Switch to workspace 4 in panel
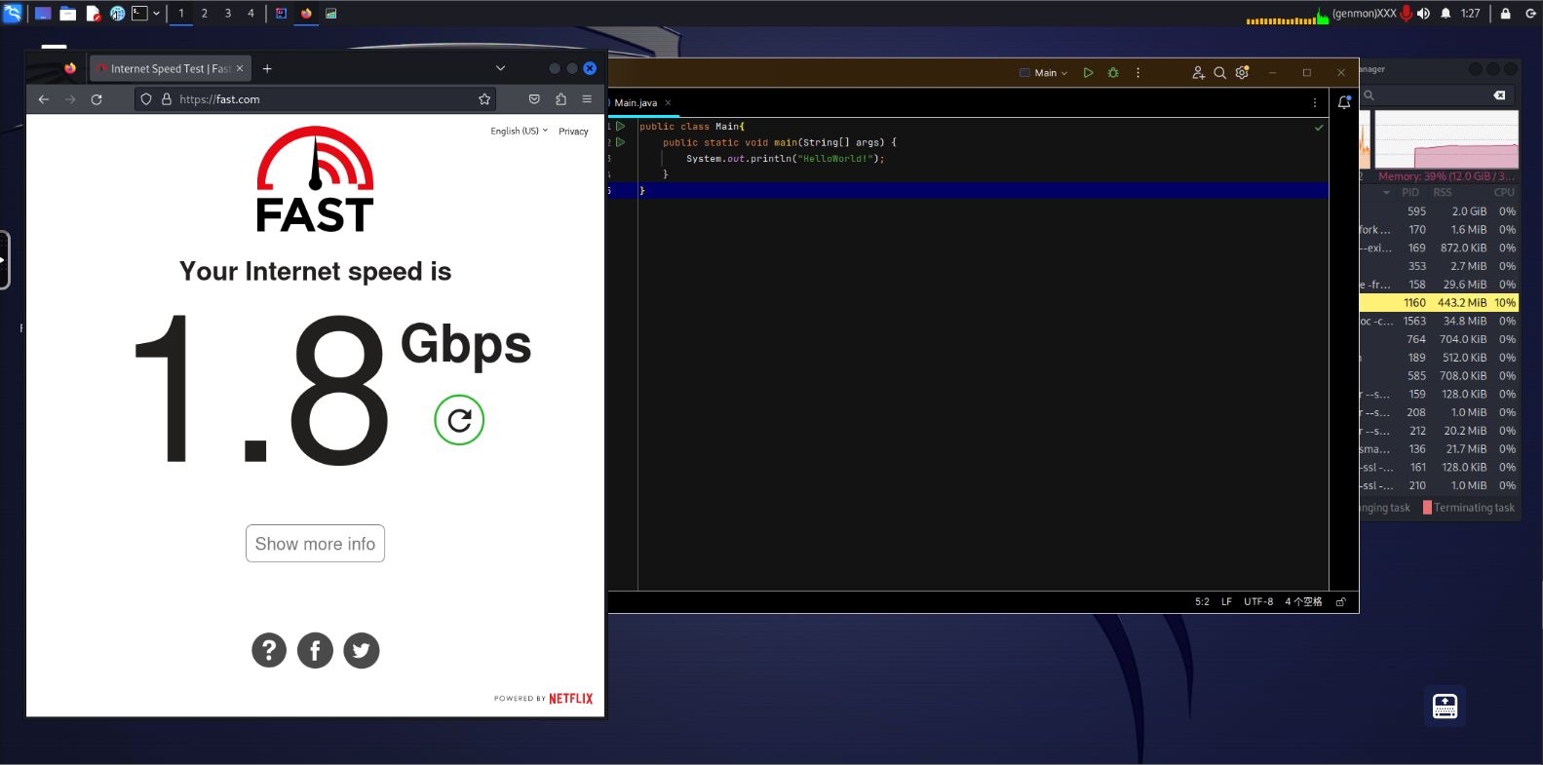 tap(251, 14)
